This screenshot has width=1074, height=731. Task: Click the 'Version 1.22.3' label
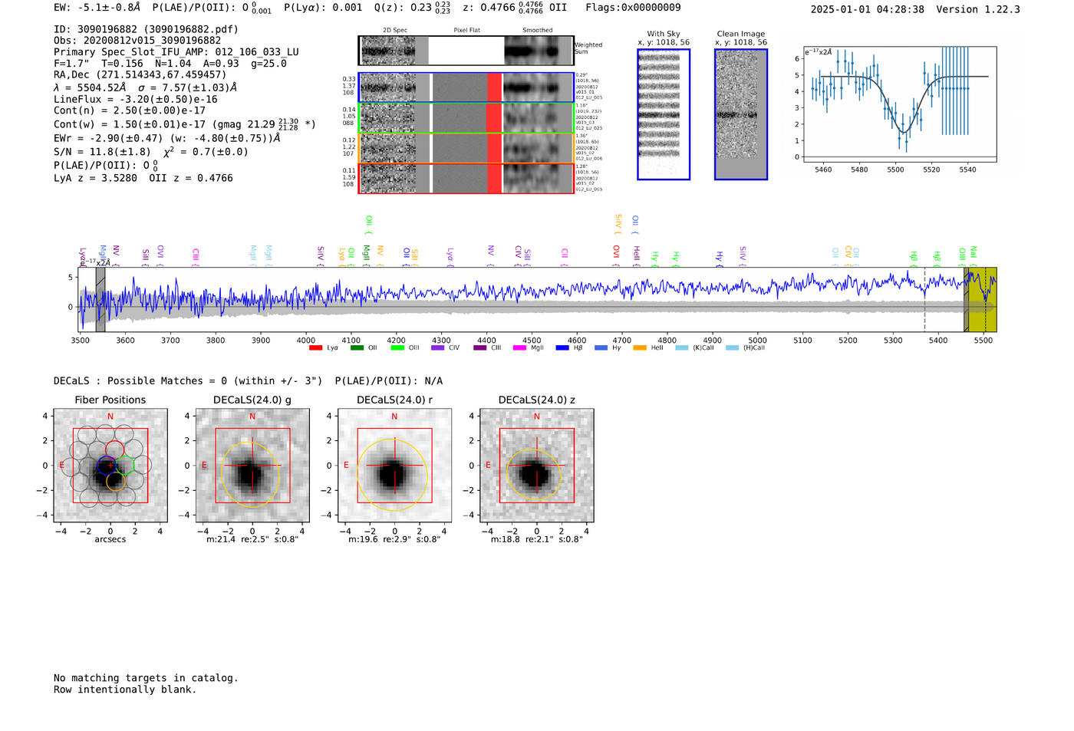pyautogui.click(x=978, y=9)
